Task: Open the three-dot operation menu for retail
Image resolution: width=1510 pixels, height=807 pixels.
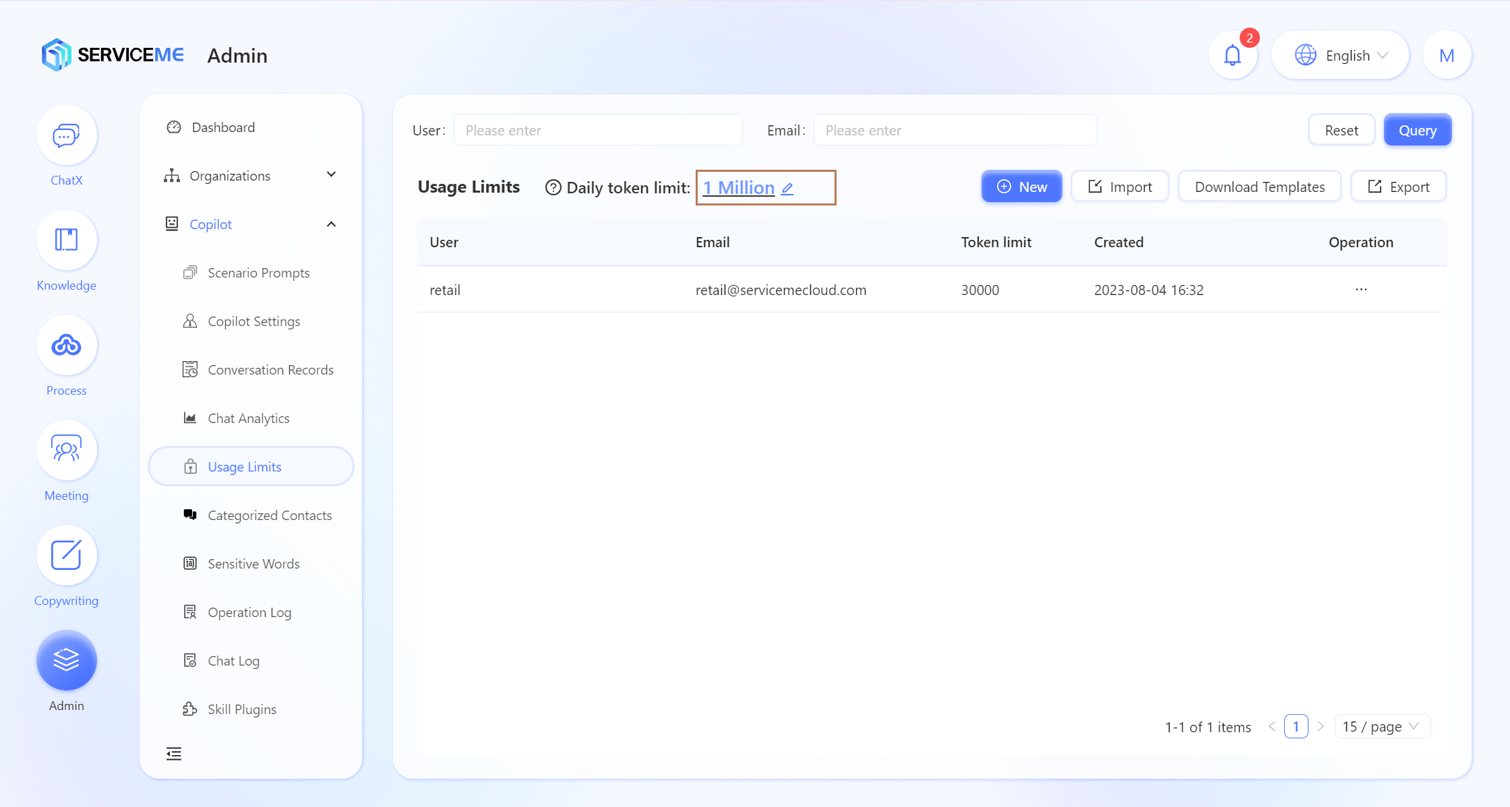Action: (1361, 290)
